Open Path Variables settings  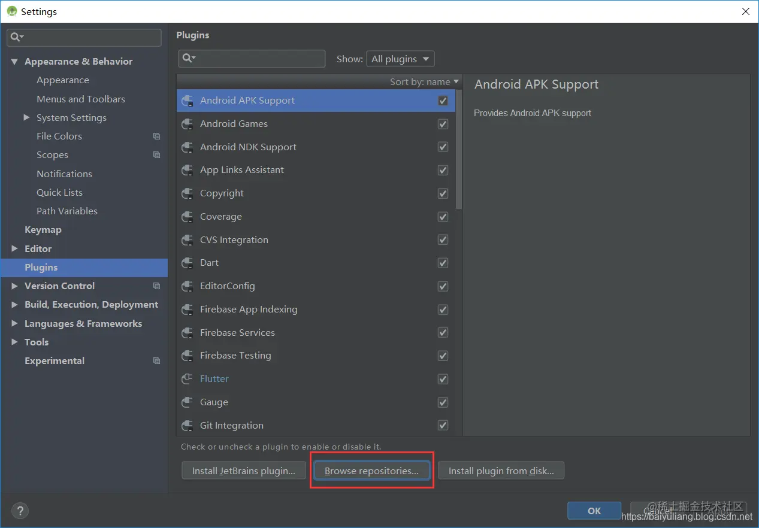point(67,211)
